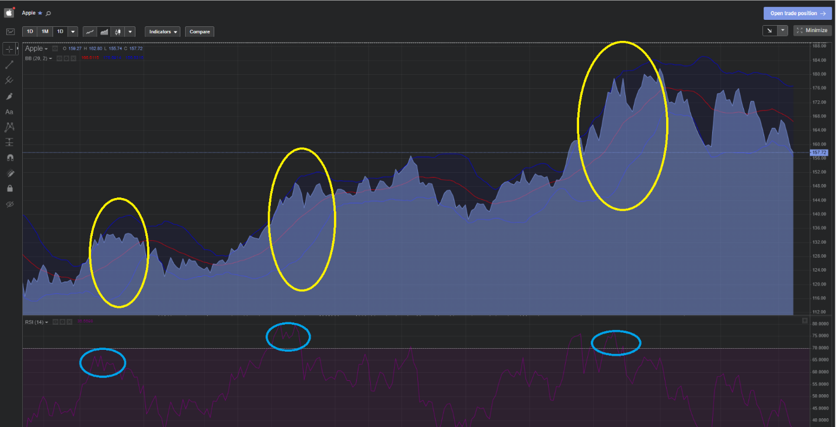Switch to candlestick chart type
836x427 pixels.
[119, 32]
